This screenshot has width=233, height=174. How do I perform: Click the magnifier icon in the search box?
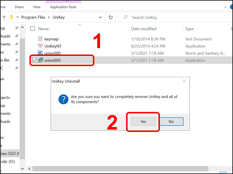126,17
